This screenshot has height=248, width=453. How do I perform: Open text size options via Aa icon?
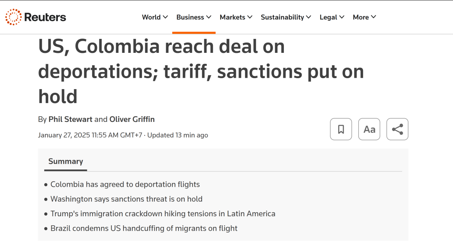coord(369,129)
